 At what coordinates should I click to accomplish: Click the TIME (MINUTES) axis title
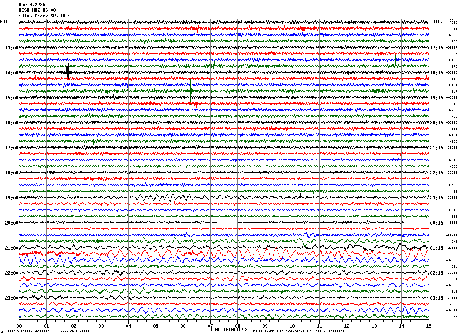click(228, 330)
